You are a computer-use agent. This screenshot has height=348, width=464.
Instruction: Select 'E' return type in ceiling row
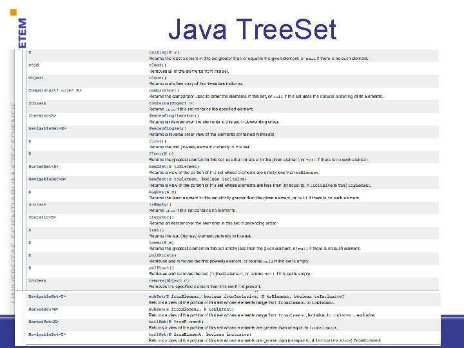30,52
